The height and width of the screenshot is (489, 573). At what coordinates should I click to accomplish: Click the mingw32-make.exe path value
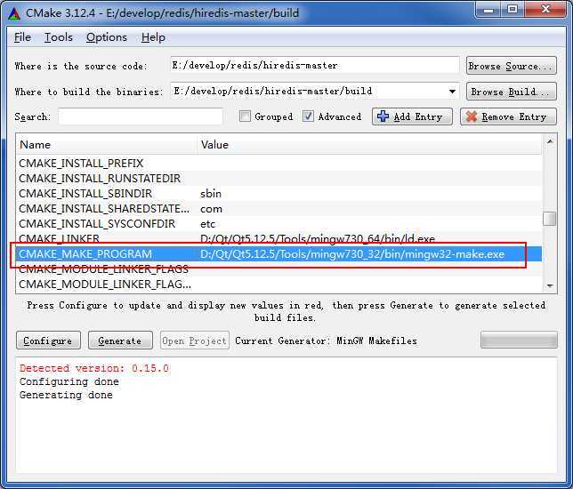pos(352,253)
